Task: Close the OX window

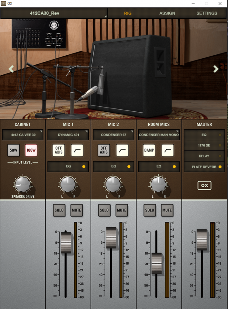Action: click(x=220, y=4)
